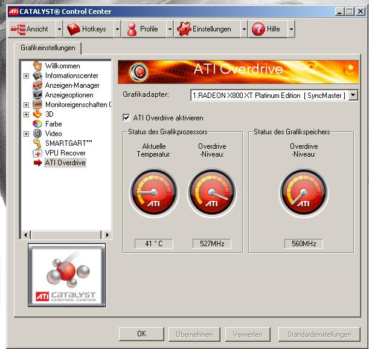
Task: Minimize the Catalyst Control Center window
Action: [x=339, y=11]
